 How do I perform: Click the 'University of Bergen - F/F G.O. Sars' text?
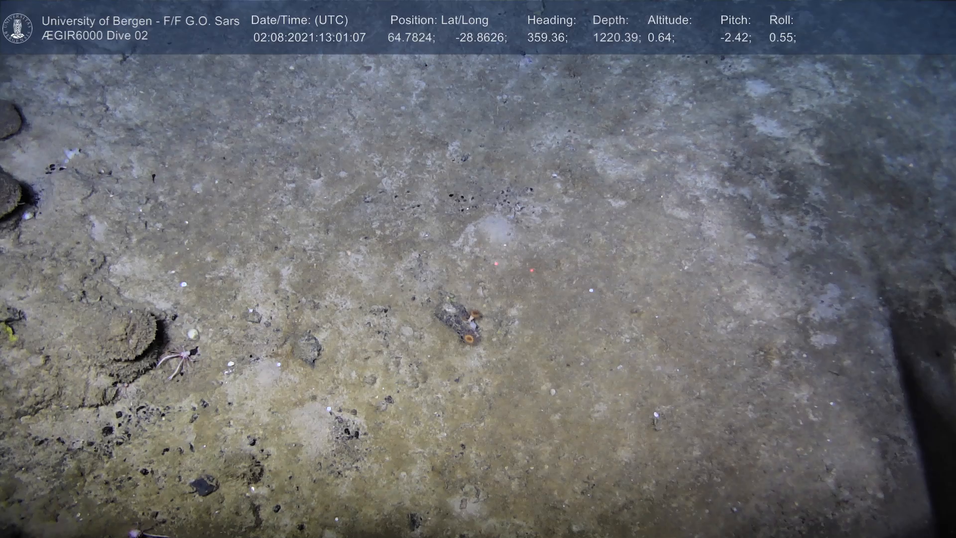(140, 21)
